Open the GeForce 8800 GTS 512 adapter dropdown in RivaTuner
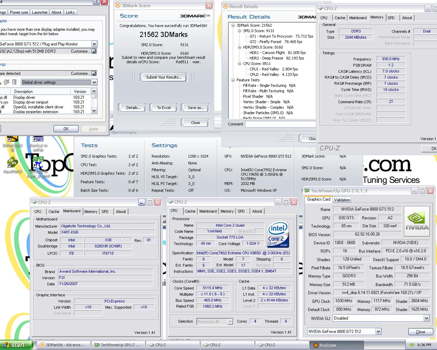Image resolution: width=437 pixels, height=350 pixels. coord(94,44)
